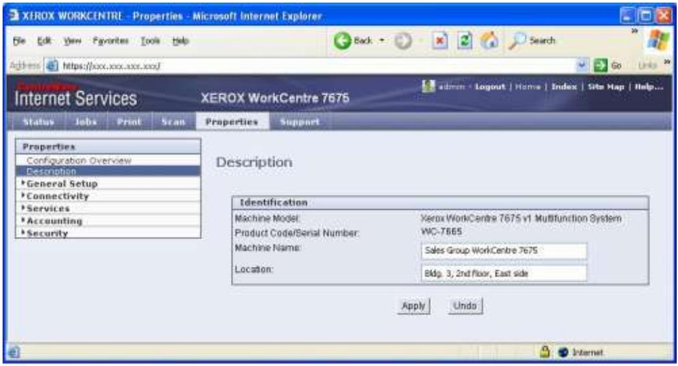Screen dimensions: 678x366
Task: Switch to the Print tab
Action: coord(129,122)
